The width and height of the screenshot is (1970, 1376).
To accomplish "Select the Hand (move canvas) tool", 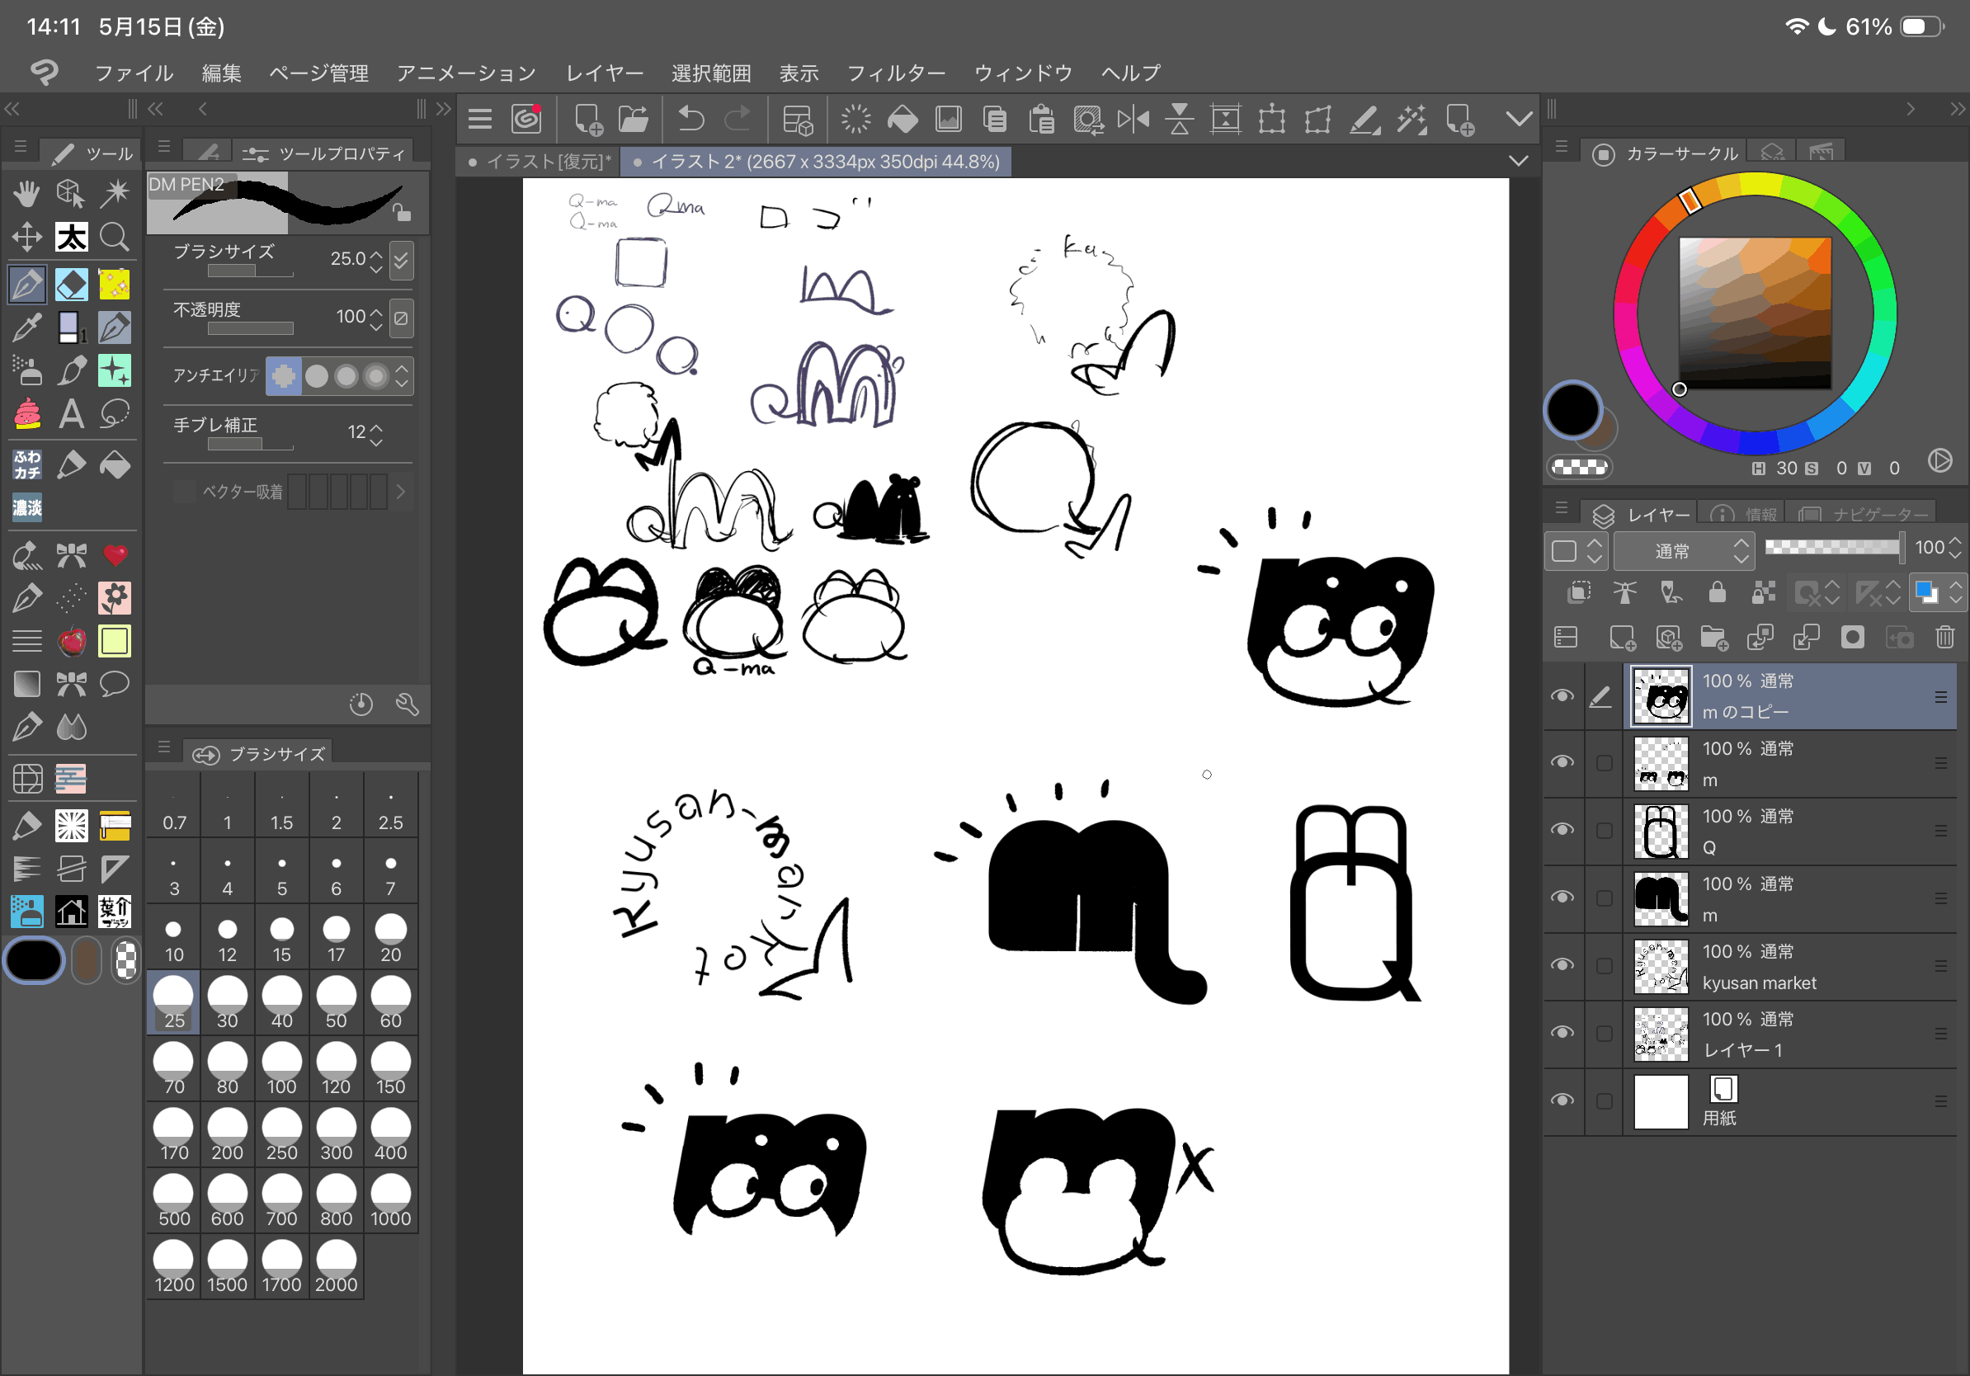I will (26, 194).
